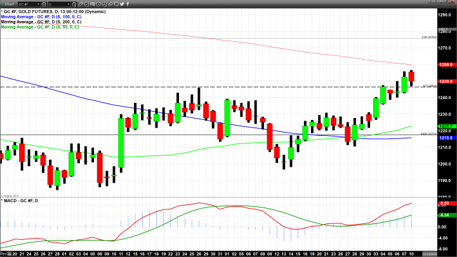Click the 0.38 Fibonacci level label
This screenshot has height=257, width=457.
coord(429,37)
